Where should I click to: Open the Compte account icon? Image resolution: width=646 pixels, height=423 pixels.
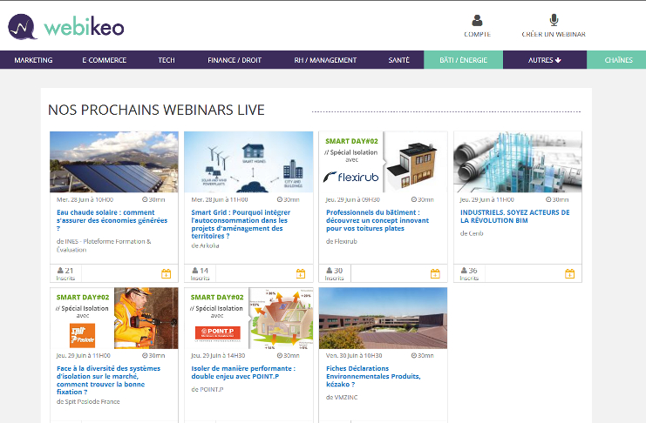477,20
